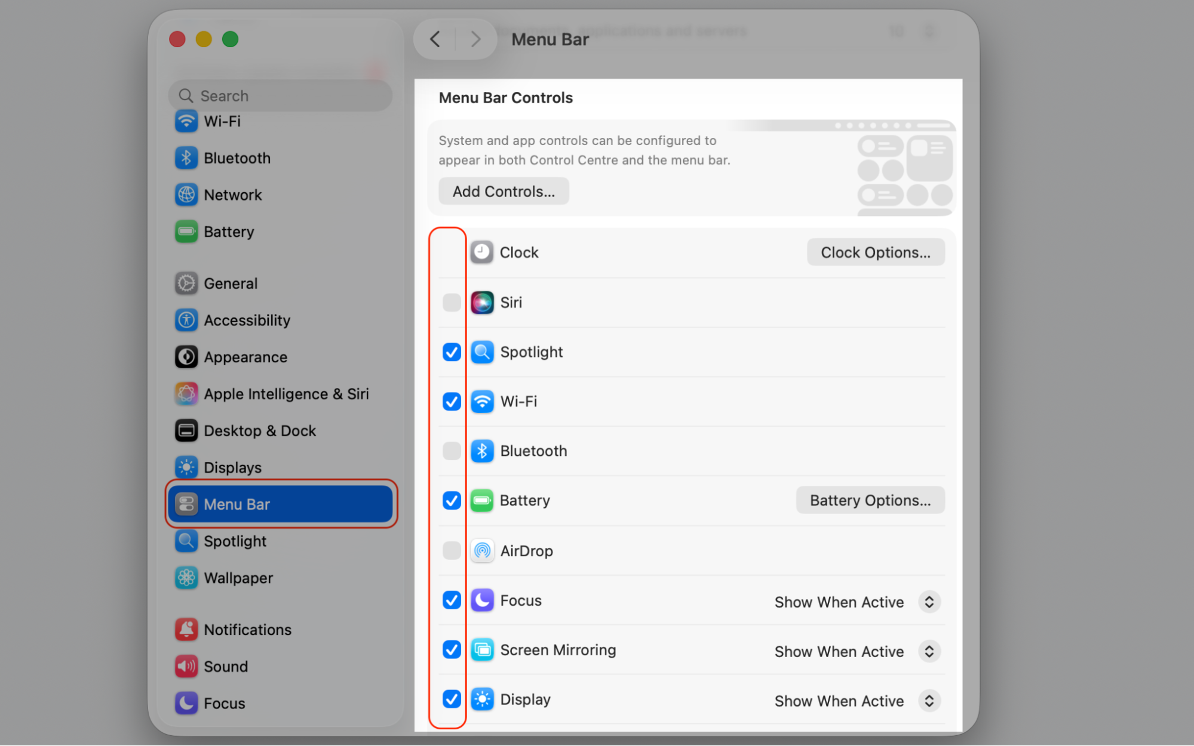Image resolution: width=1194 pixels, height=746 pixels.
Task: Uncheck the Wi-Fi checkbox
Action: [452, 402]
